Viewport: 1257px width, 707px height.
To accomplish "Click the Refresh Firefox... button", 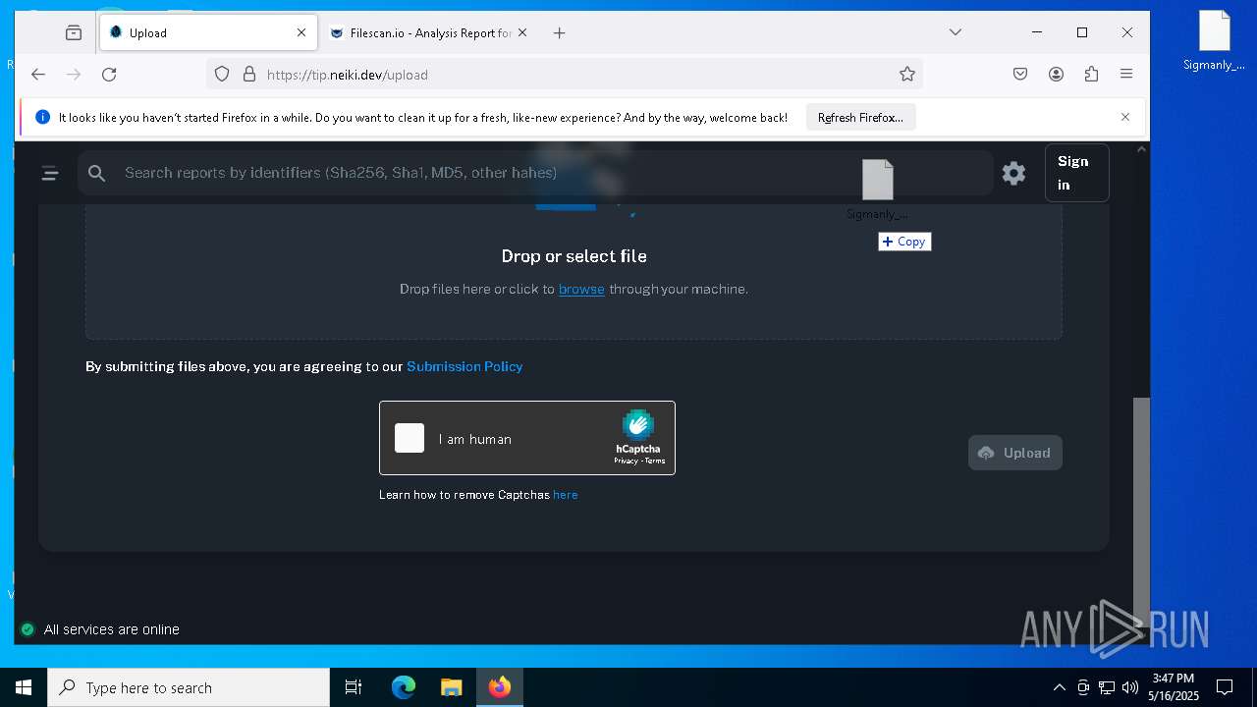I will 860,117.
